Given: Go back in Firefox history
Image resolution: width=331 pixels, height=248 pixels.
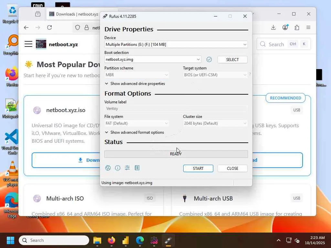Looking at the screenshot, I should tap(26, 27).
